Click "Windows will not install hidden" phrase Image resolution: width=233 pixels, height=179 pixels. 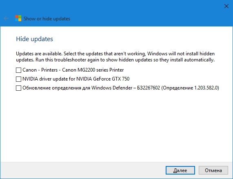click(x=181, y=53)
